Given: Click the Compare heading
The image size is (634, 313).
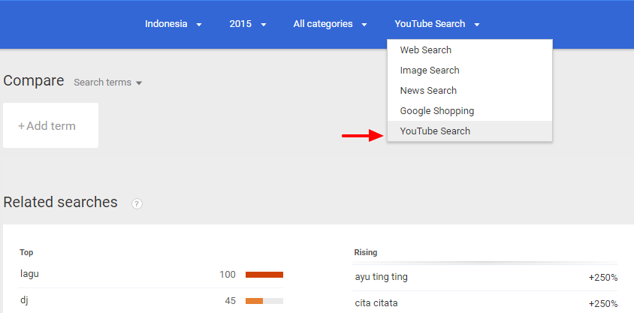Looking at the screenshot, I should pos(34,81).
